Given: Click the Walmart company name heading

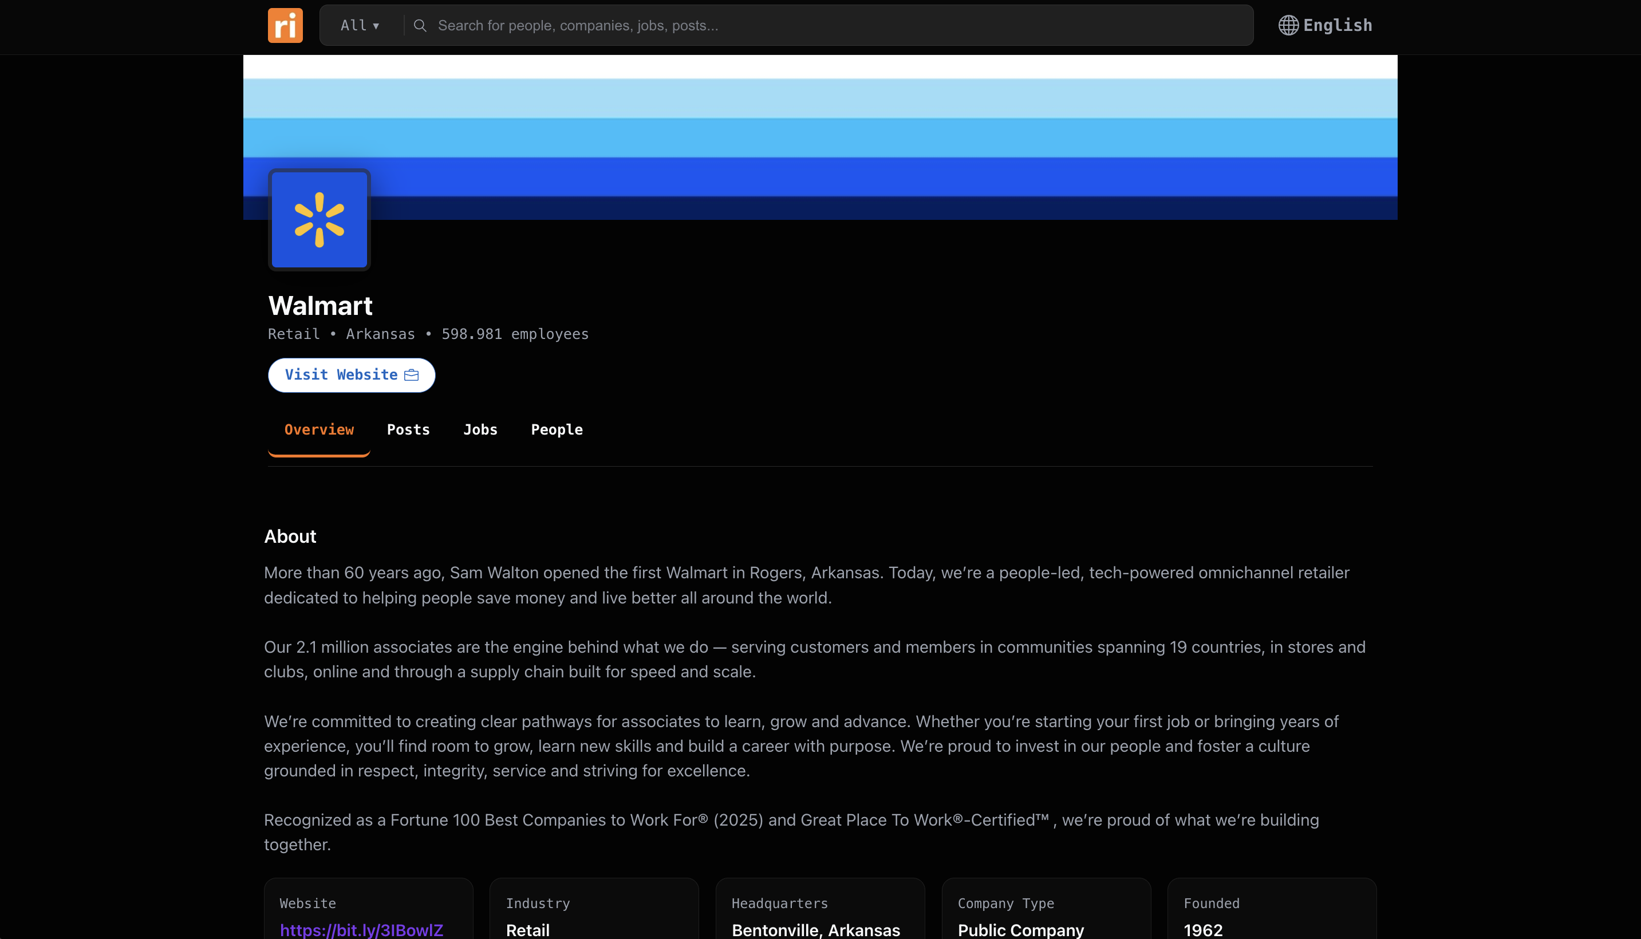Looking at the screenshot, I should click(321, 306).
